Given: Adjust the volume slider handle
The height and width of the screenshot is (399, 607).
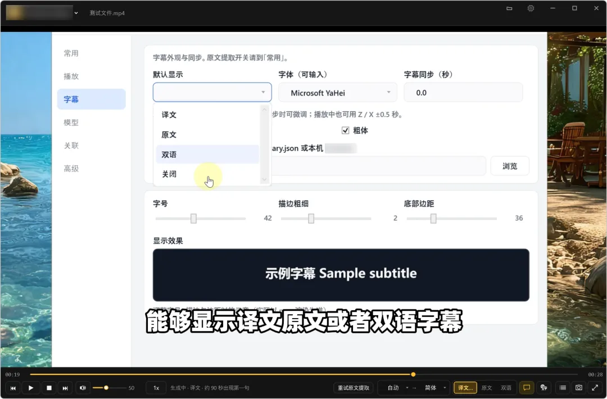Looking at the screenshot, I should point(106,388).
